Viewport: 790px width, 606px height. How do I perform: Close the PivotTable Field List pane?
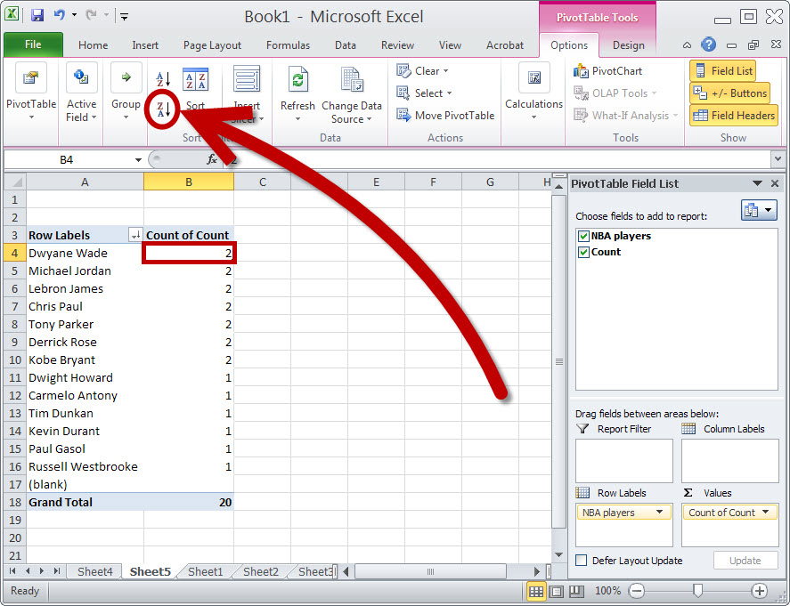tap(775, 183)
